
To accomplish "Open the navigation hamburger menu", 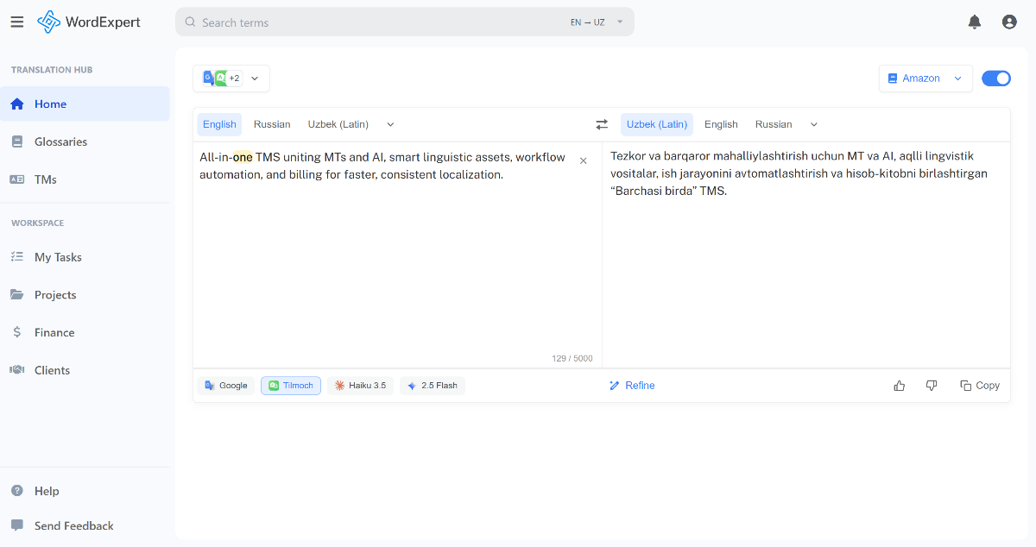I will coord(17,22).
